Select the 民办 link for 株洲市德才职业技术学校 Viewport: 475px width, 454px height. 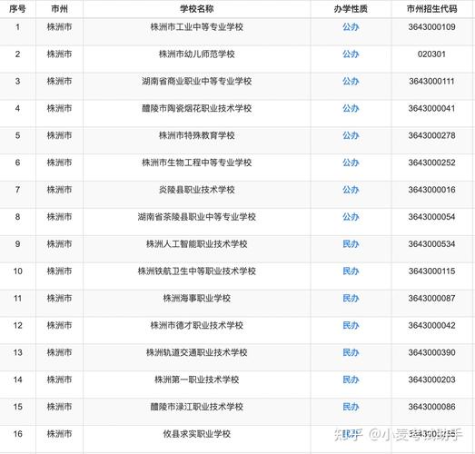coord(351,326)
